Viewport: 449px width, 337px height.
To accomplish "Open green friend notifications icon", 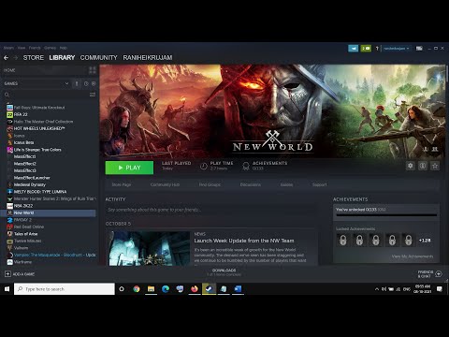I will [x=366, y=49].
